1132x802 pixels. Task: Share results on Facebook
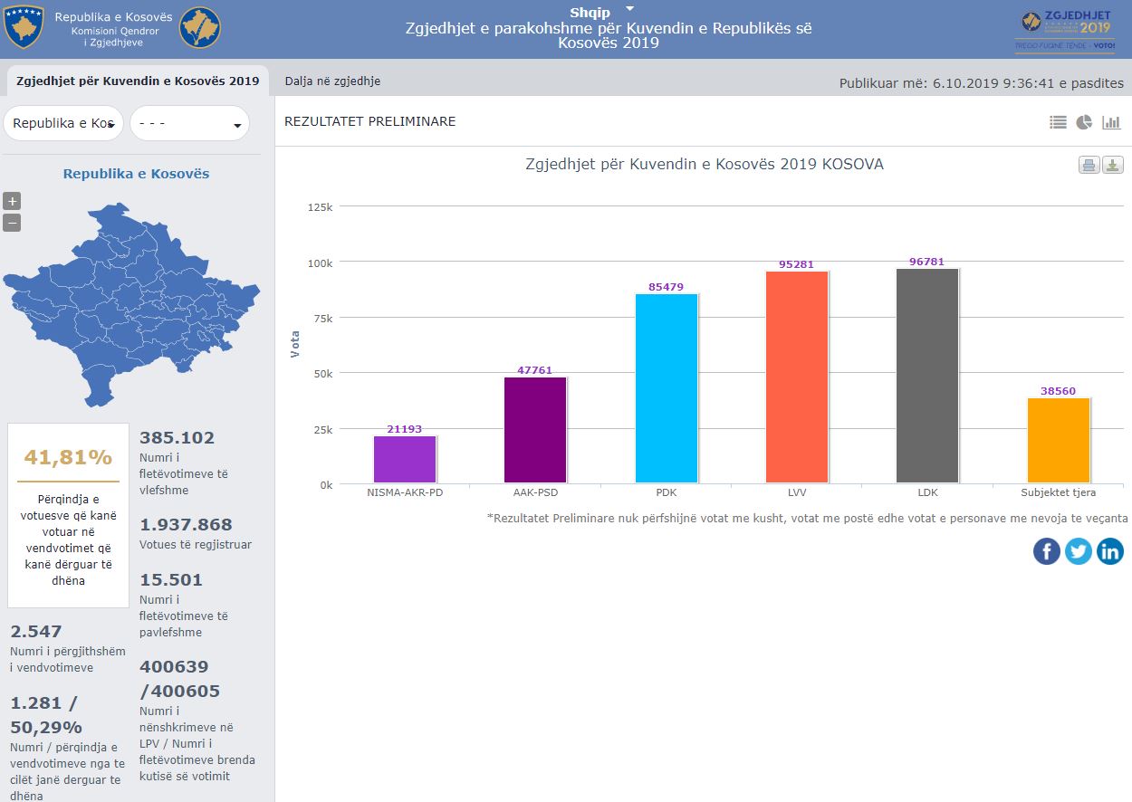tap(1047, 550)
